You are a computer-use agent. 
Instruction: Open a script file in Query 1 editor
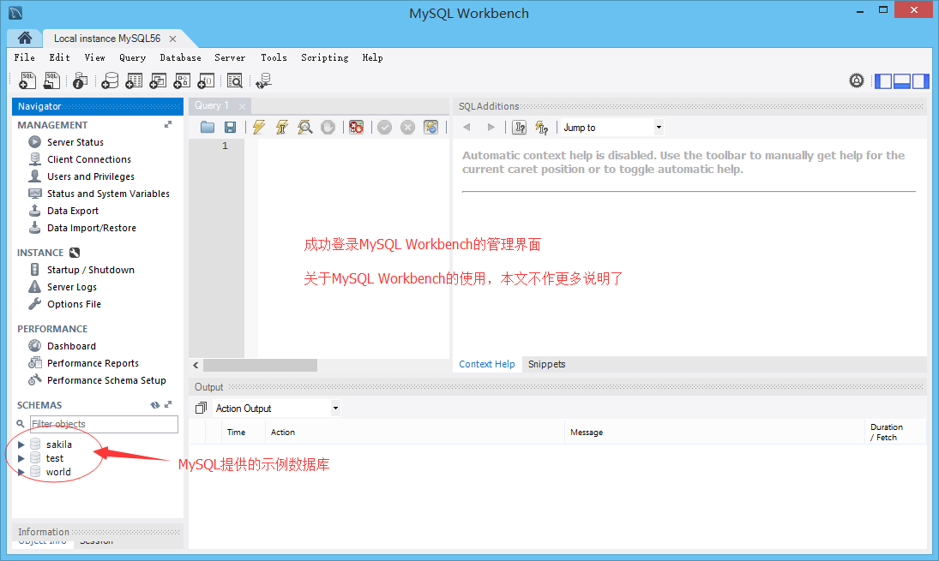208,127
